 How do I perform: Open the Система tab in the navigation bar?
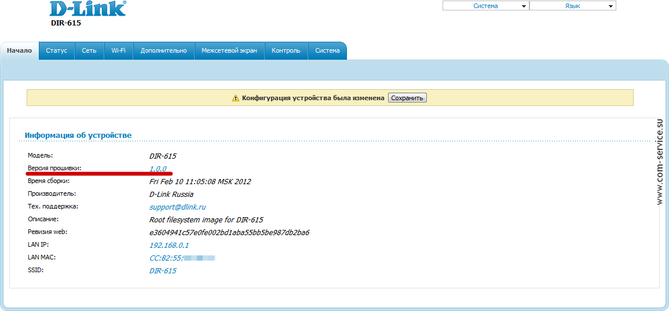tap(327, 50)
